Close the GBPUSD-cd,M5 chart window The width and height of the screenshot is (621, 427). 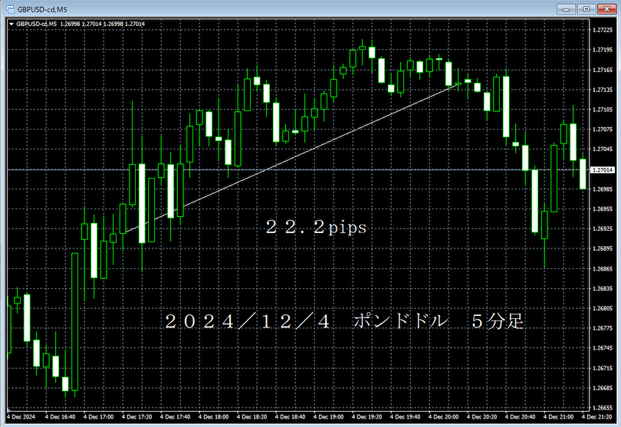point(606,8)
